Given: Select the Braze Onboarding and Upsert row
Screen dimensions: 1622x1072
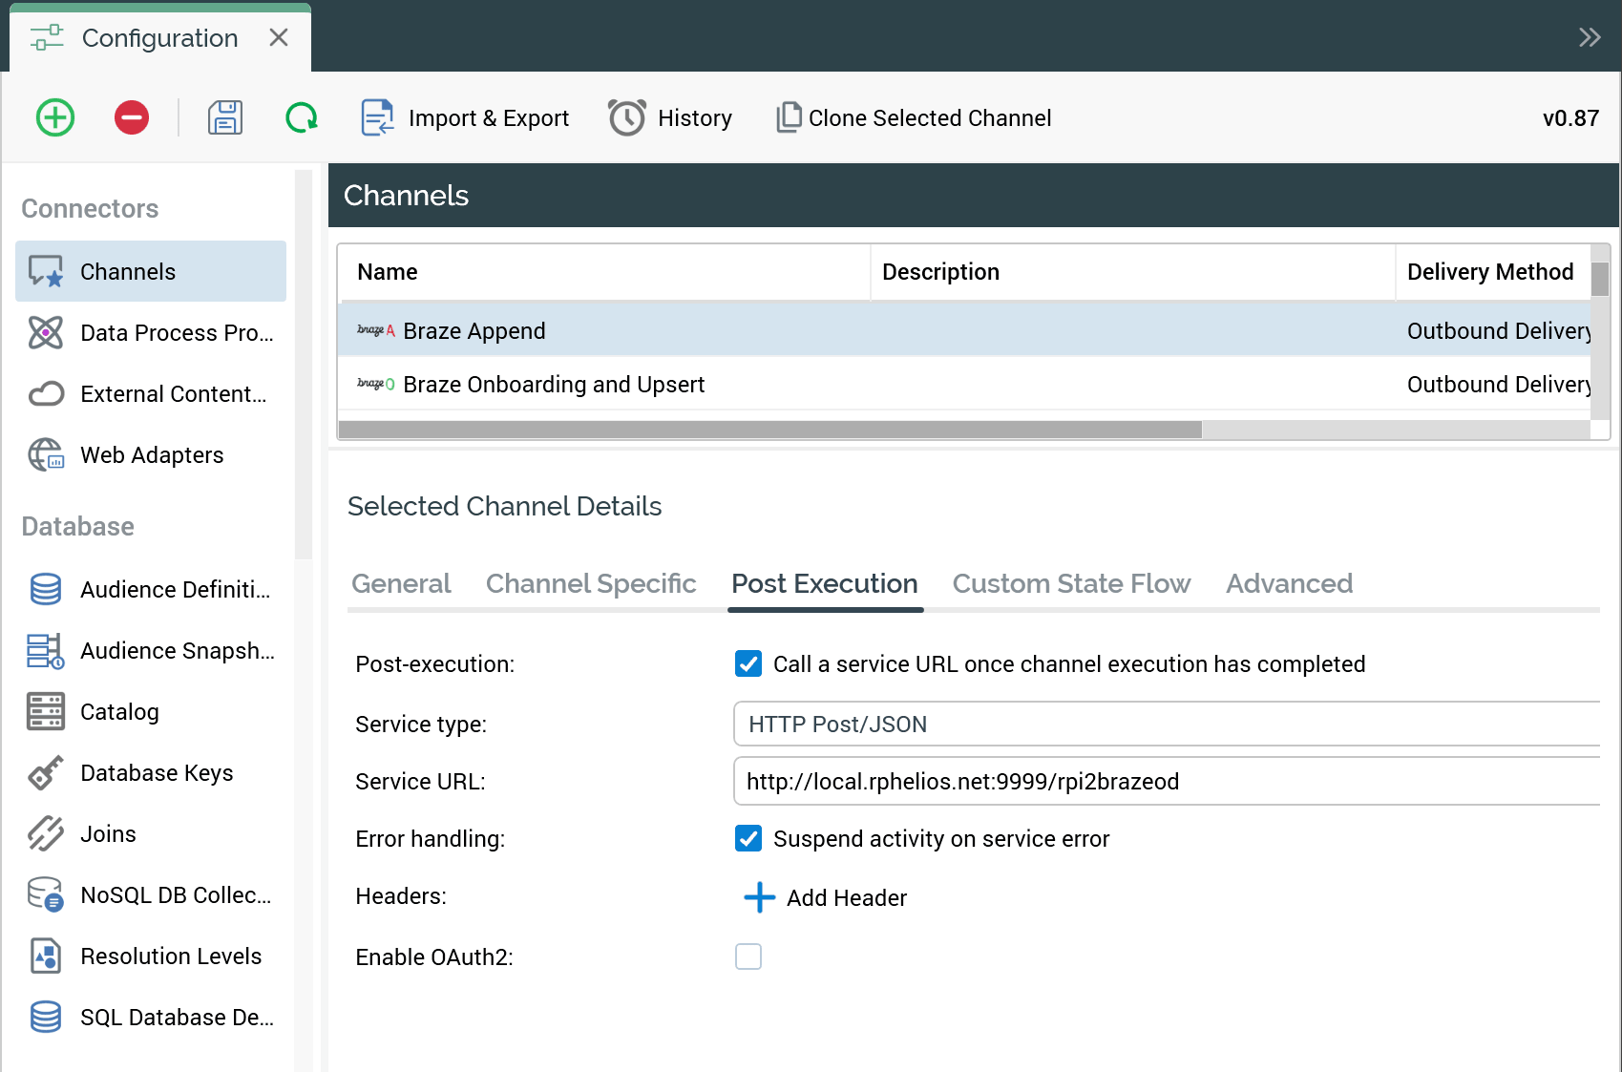Looking at the screenshot, I should tap(554, 385).
